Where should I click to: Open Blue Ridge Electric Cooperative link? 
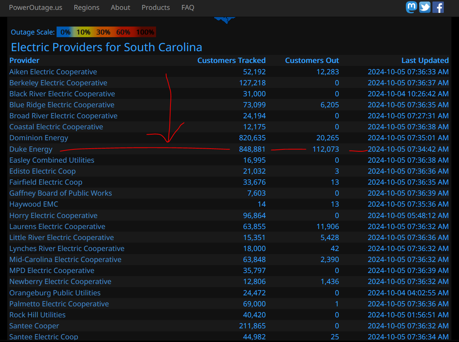click(x=62, y=105)
